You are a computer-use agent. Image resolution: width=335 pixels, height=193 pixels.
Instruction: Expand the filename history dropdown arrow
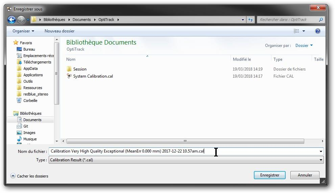coord(321,151)
